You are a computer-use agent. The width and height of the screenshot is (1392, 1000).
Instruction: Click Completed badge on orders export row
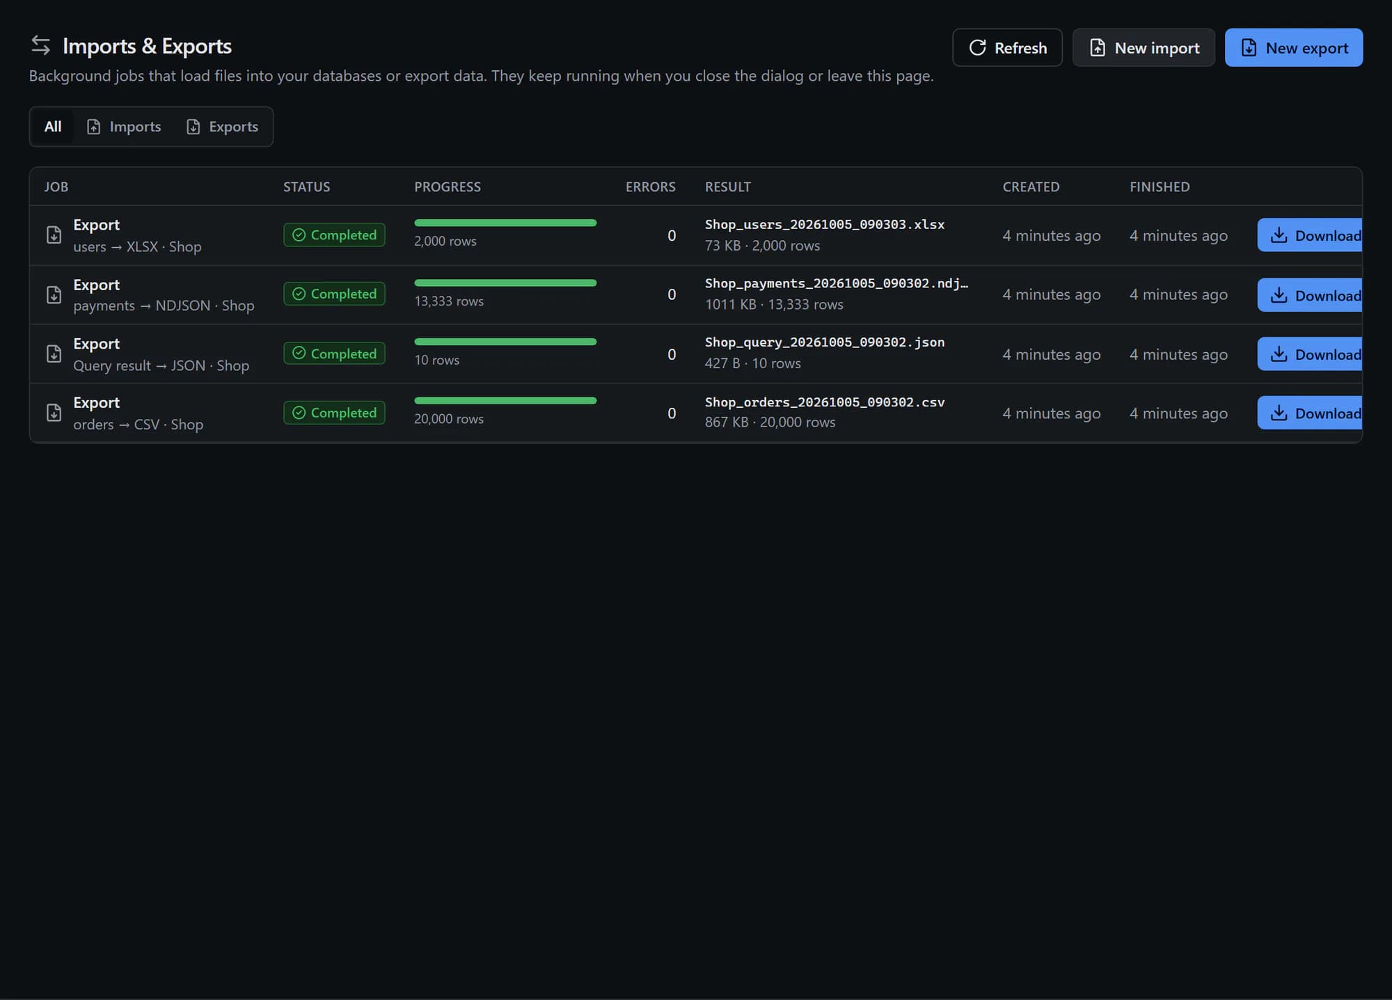click(334, 413)
